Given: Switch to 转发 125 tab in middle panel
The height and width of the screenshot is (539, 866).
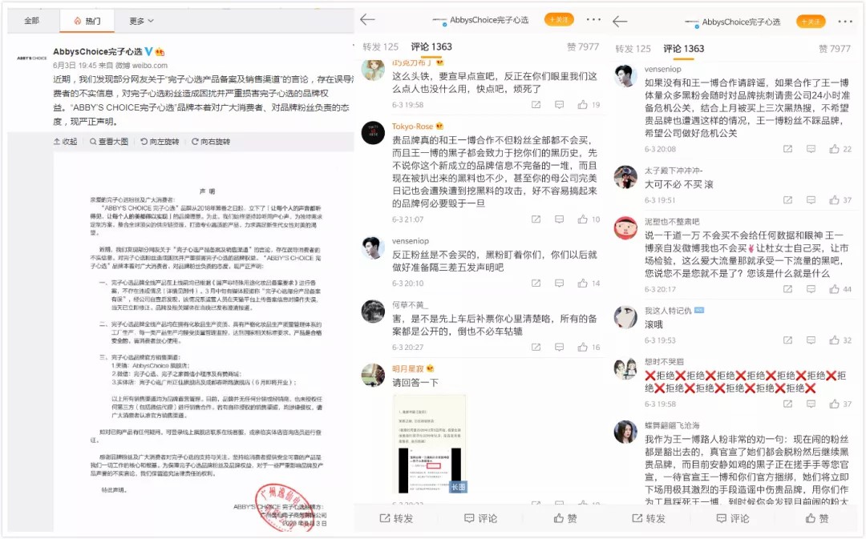Looking at the screenshot, I should [x=381, y=47].
